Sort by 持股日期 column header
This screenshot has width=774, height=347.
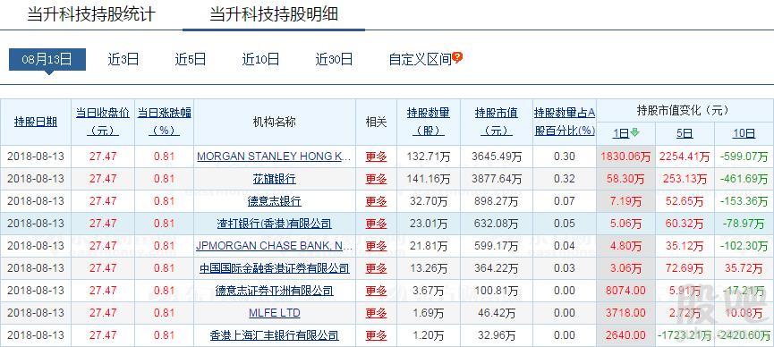click(x=36, y=122)
